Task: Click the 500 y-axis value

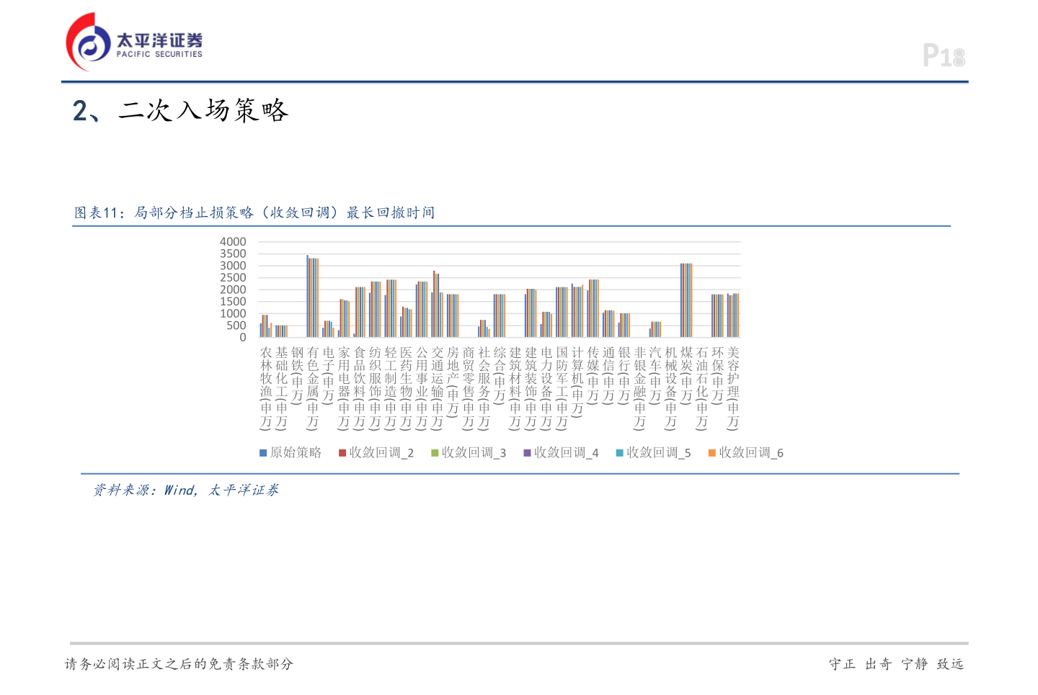Action: 236,326
